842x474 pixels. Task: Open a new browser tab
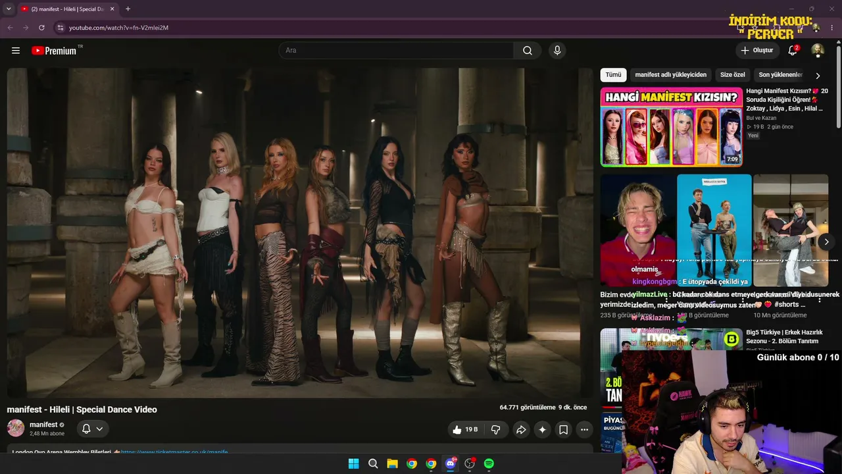[x=128, y=9]
